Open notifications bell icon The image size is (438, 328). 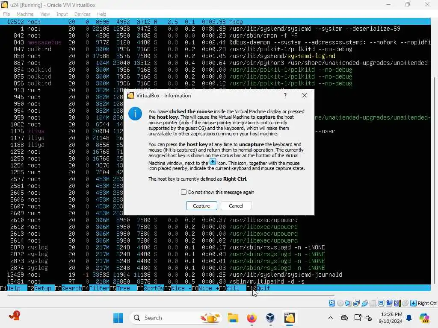(x=409, y=318)
